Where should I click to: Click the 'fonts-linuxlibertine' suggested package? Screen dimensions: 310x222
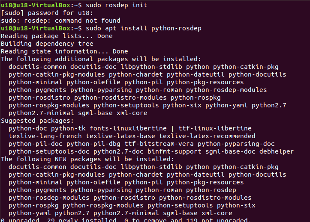128,128
